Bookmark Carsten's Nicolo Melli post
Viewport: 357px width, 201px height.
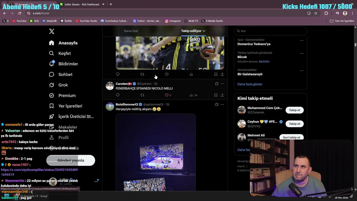[216, 95]
